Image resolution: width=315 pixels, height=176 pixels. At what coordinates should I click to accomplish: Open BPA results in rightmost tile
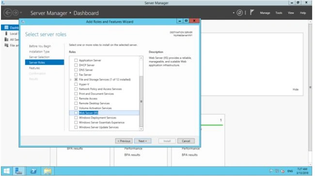click(x=189, y=155)
